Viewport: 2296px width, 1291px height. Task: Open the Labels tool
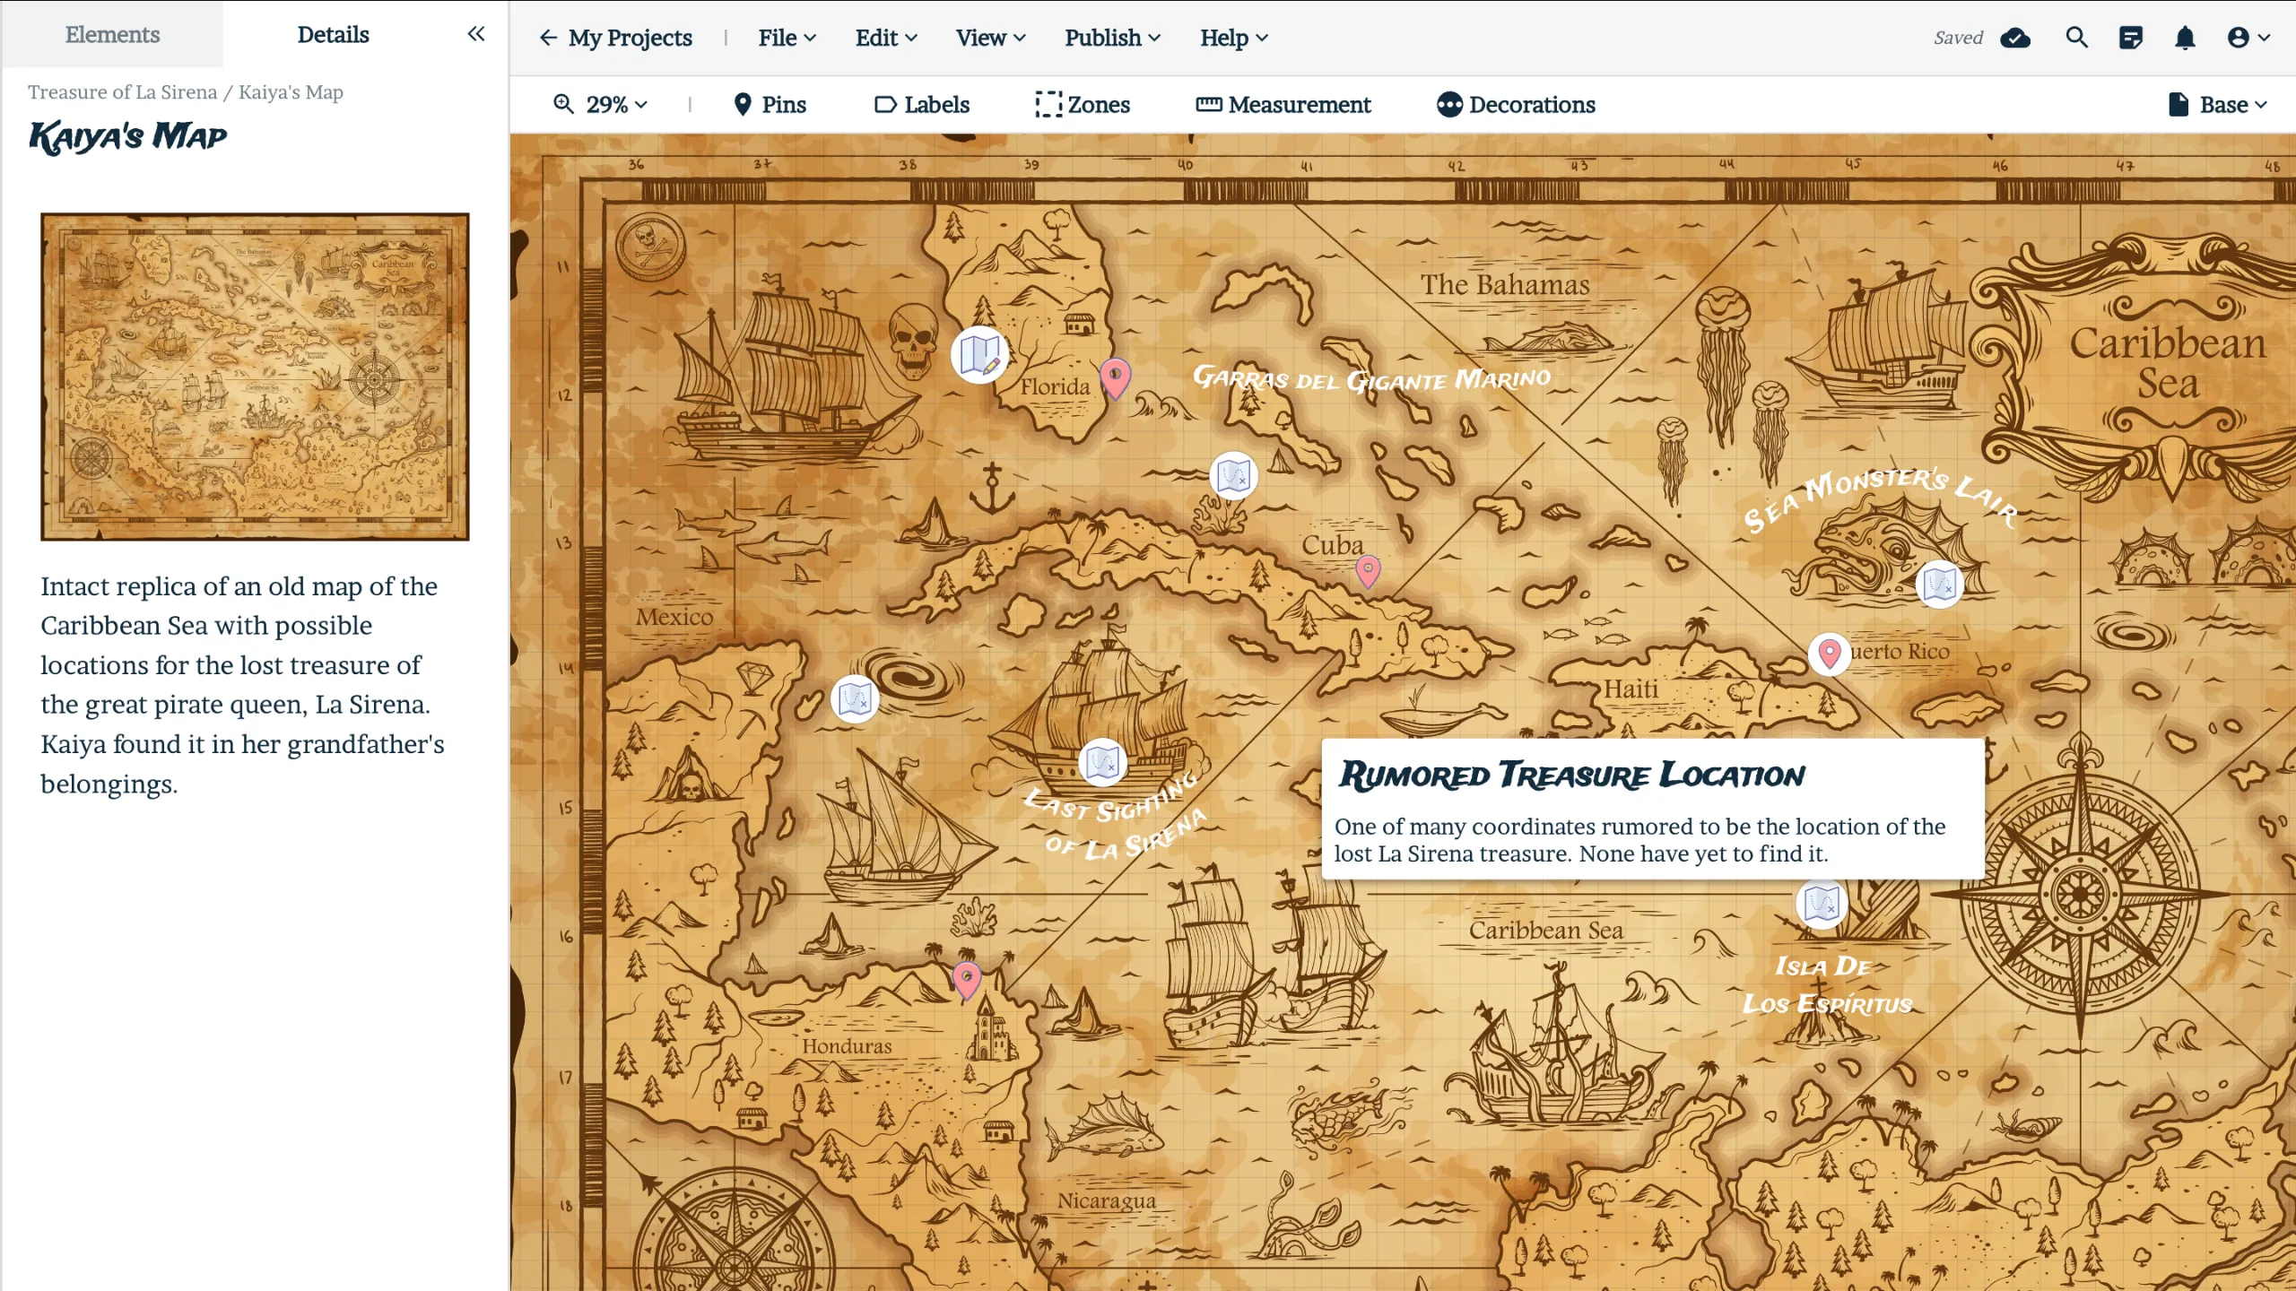(922, 105)
